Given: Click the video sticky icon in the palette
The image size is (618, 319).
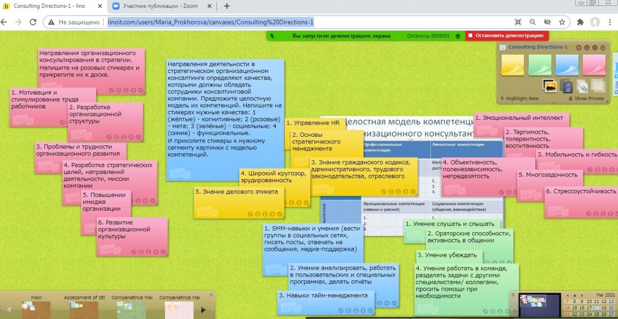Looking at the screenshot, I should click(566, 87).
